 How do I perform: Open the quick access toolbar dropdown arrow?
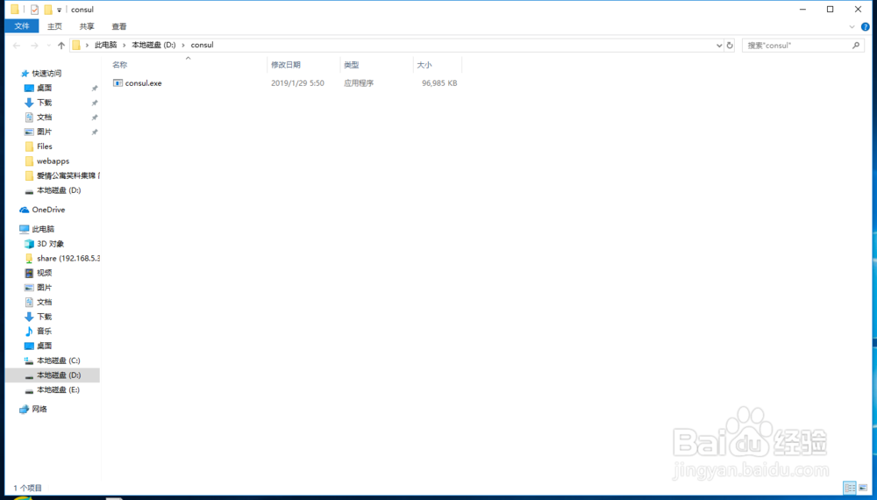click(x=60, y=10)
